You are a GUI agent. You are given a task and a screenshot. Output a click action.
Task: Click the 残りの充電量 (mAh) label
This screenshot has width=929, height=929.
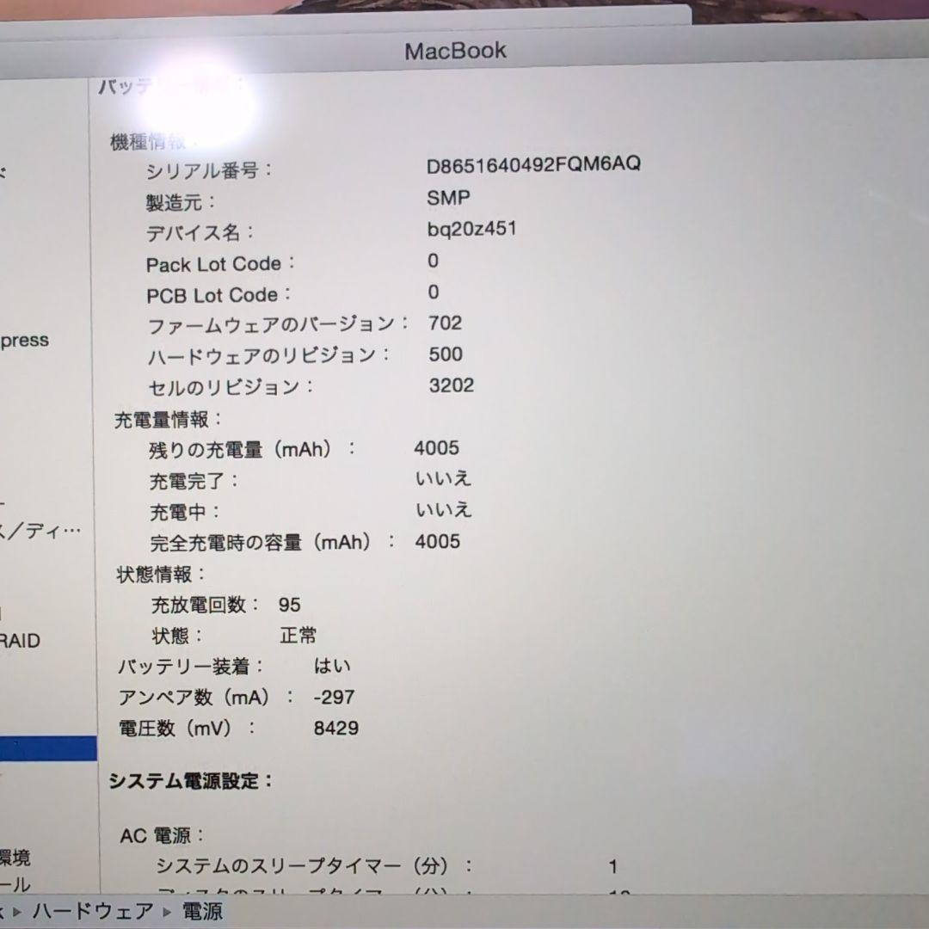coord(252,450)
